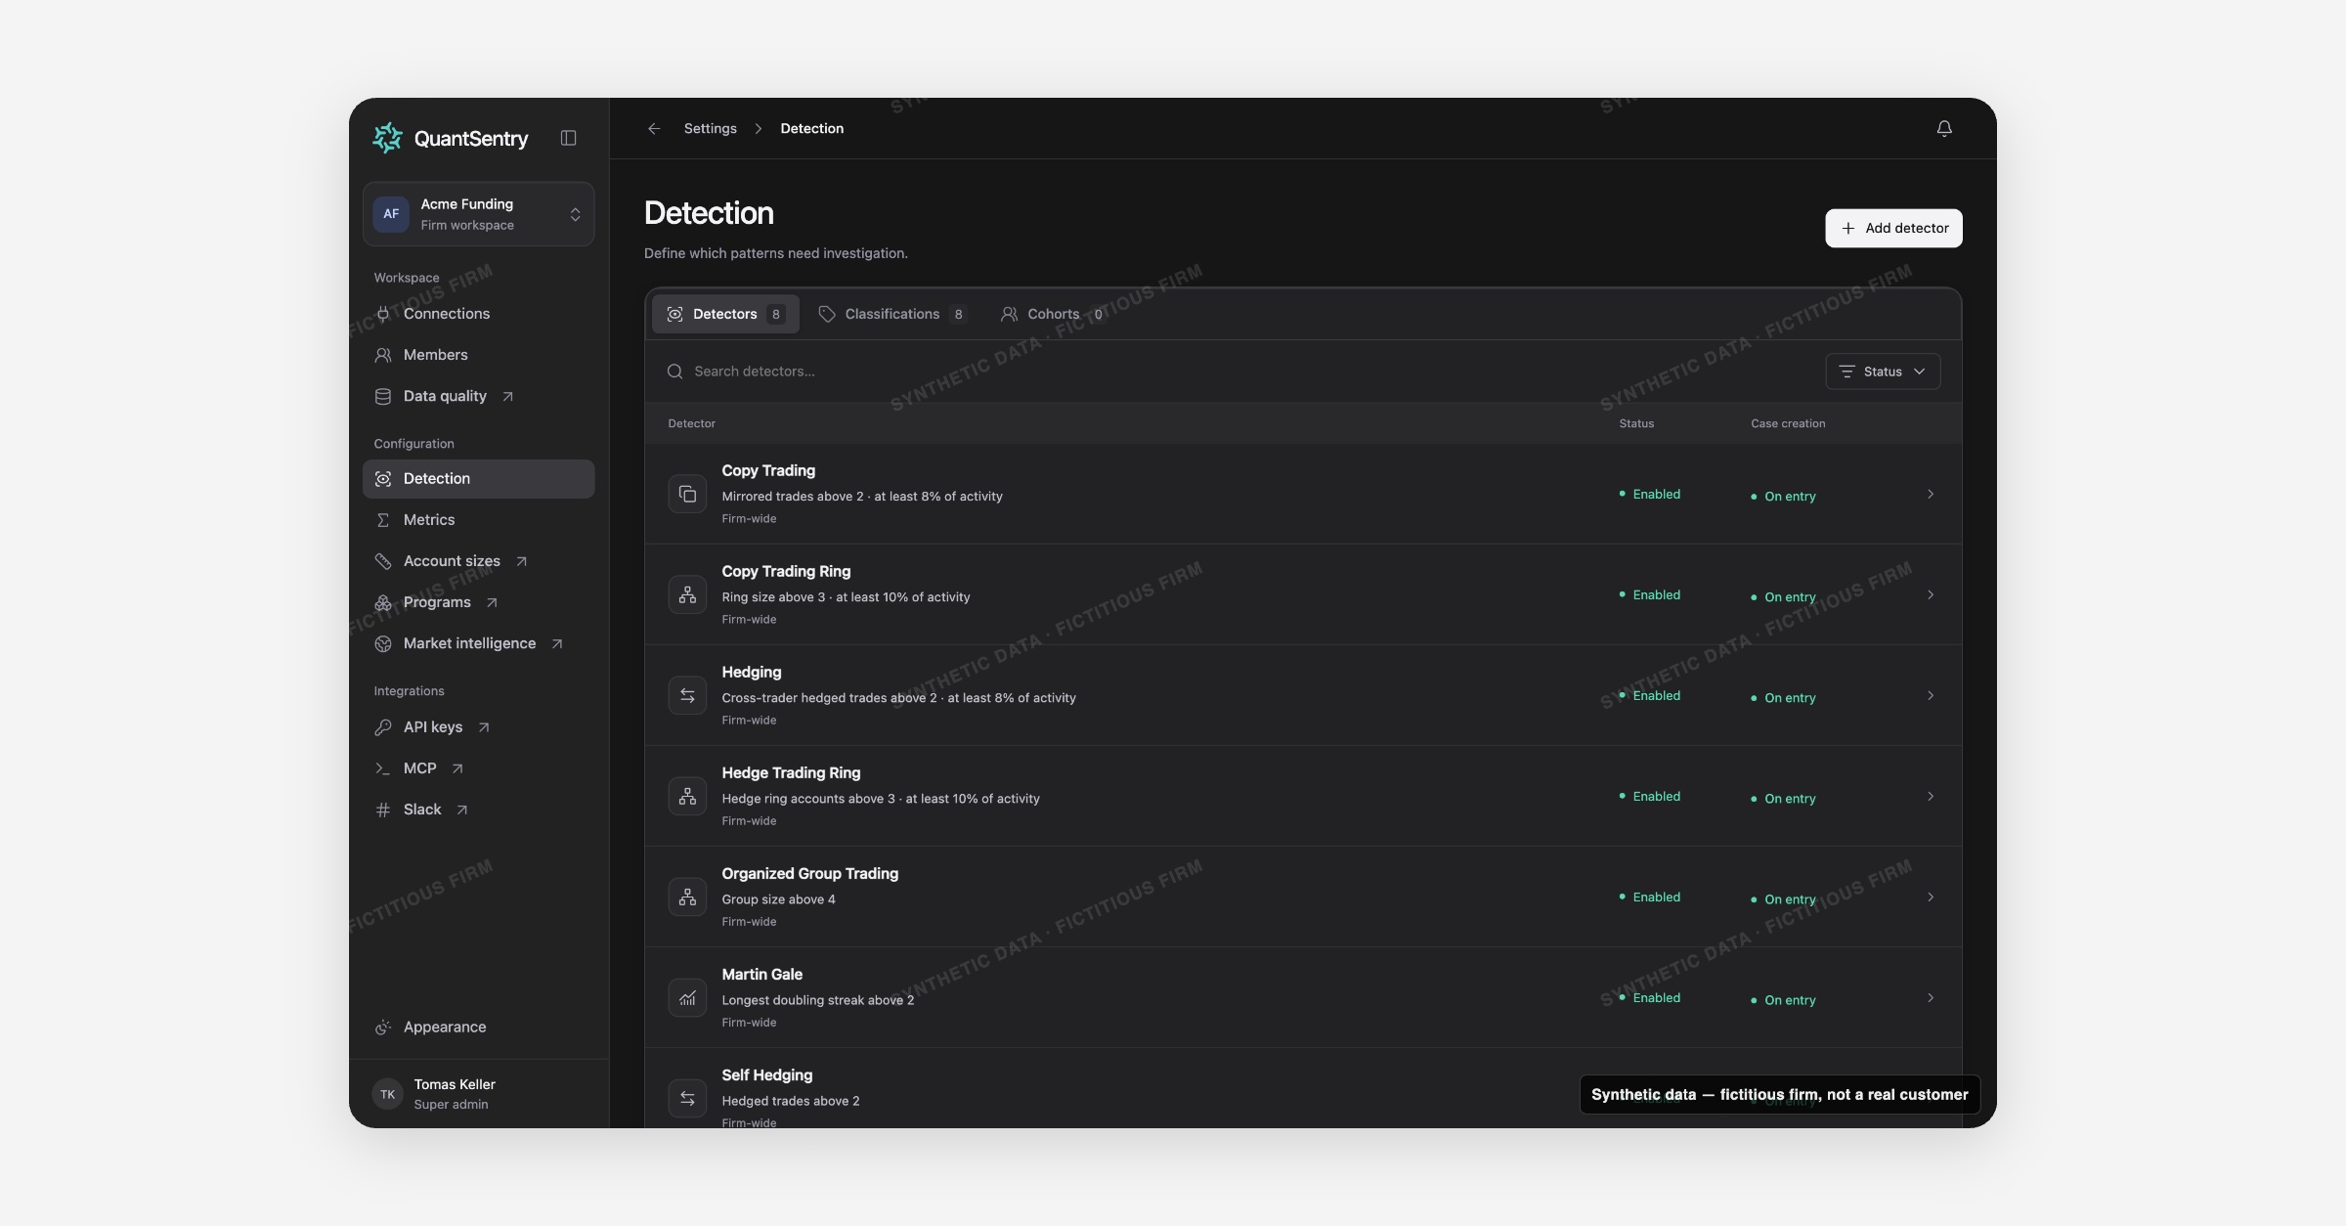The height and width of the screenshot is (1226, 2346).
Task: Click Detection breadcrumb
Action: pyautogui.click(x=811, y=128)
